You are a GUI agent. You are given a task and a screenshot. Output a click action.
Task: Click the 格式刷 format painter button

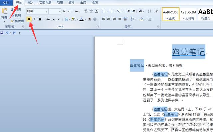tap(17, 21)
